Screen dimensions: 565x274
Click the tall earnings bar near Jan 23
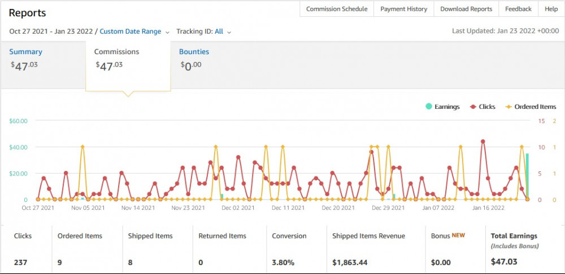pos(527,176)
